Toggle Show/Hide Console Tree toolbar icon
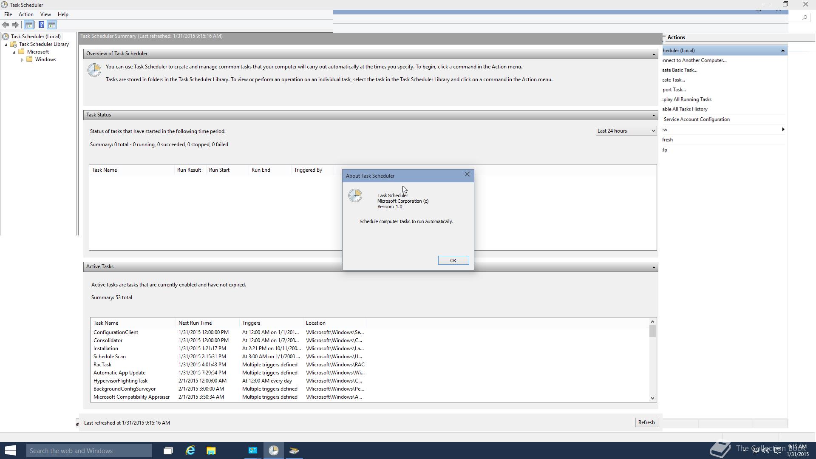 tap(29, 25)
